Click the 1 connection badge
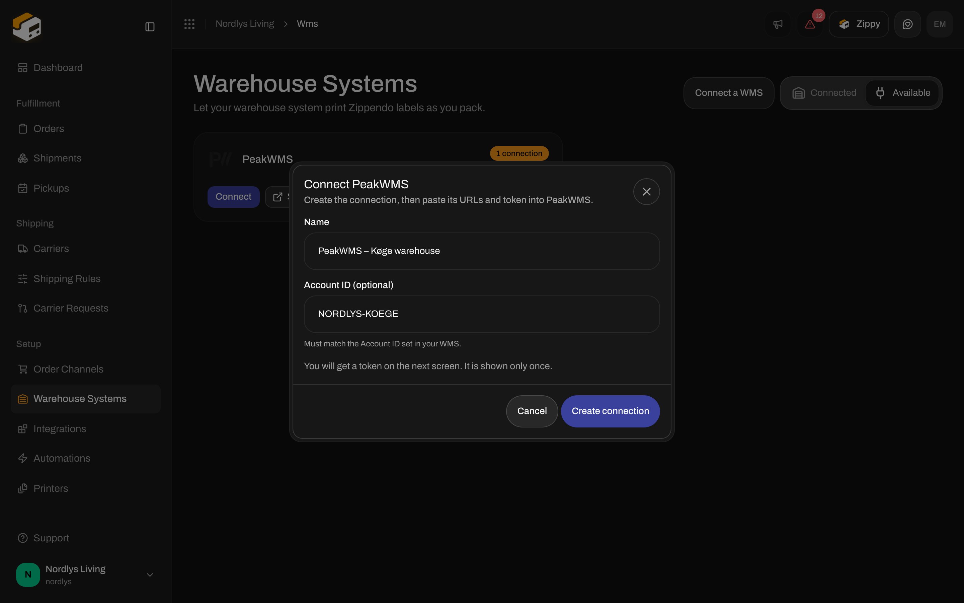This screenshot has height=603, width=964. (519, 153)
